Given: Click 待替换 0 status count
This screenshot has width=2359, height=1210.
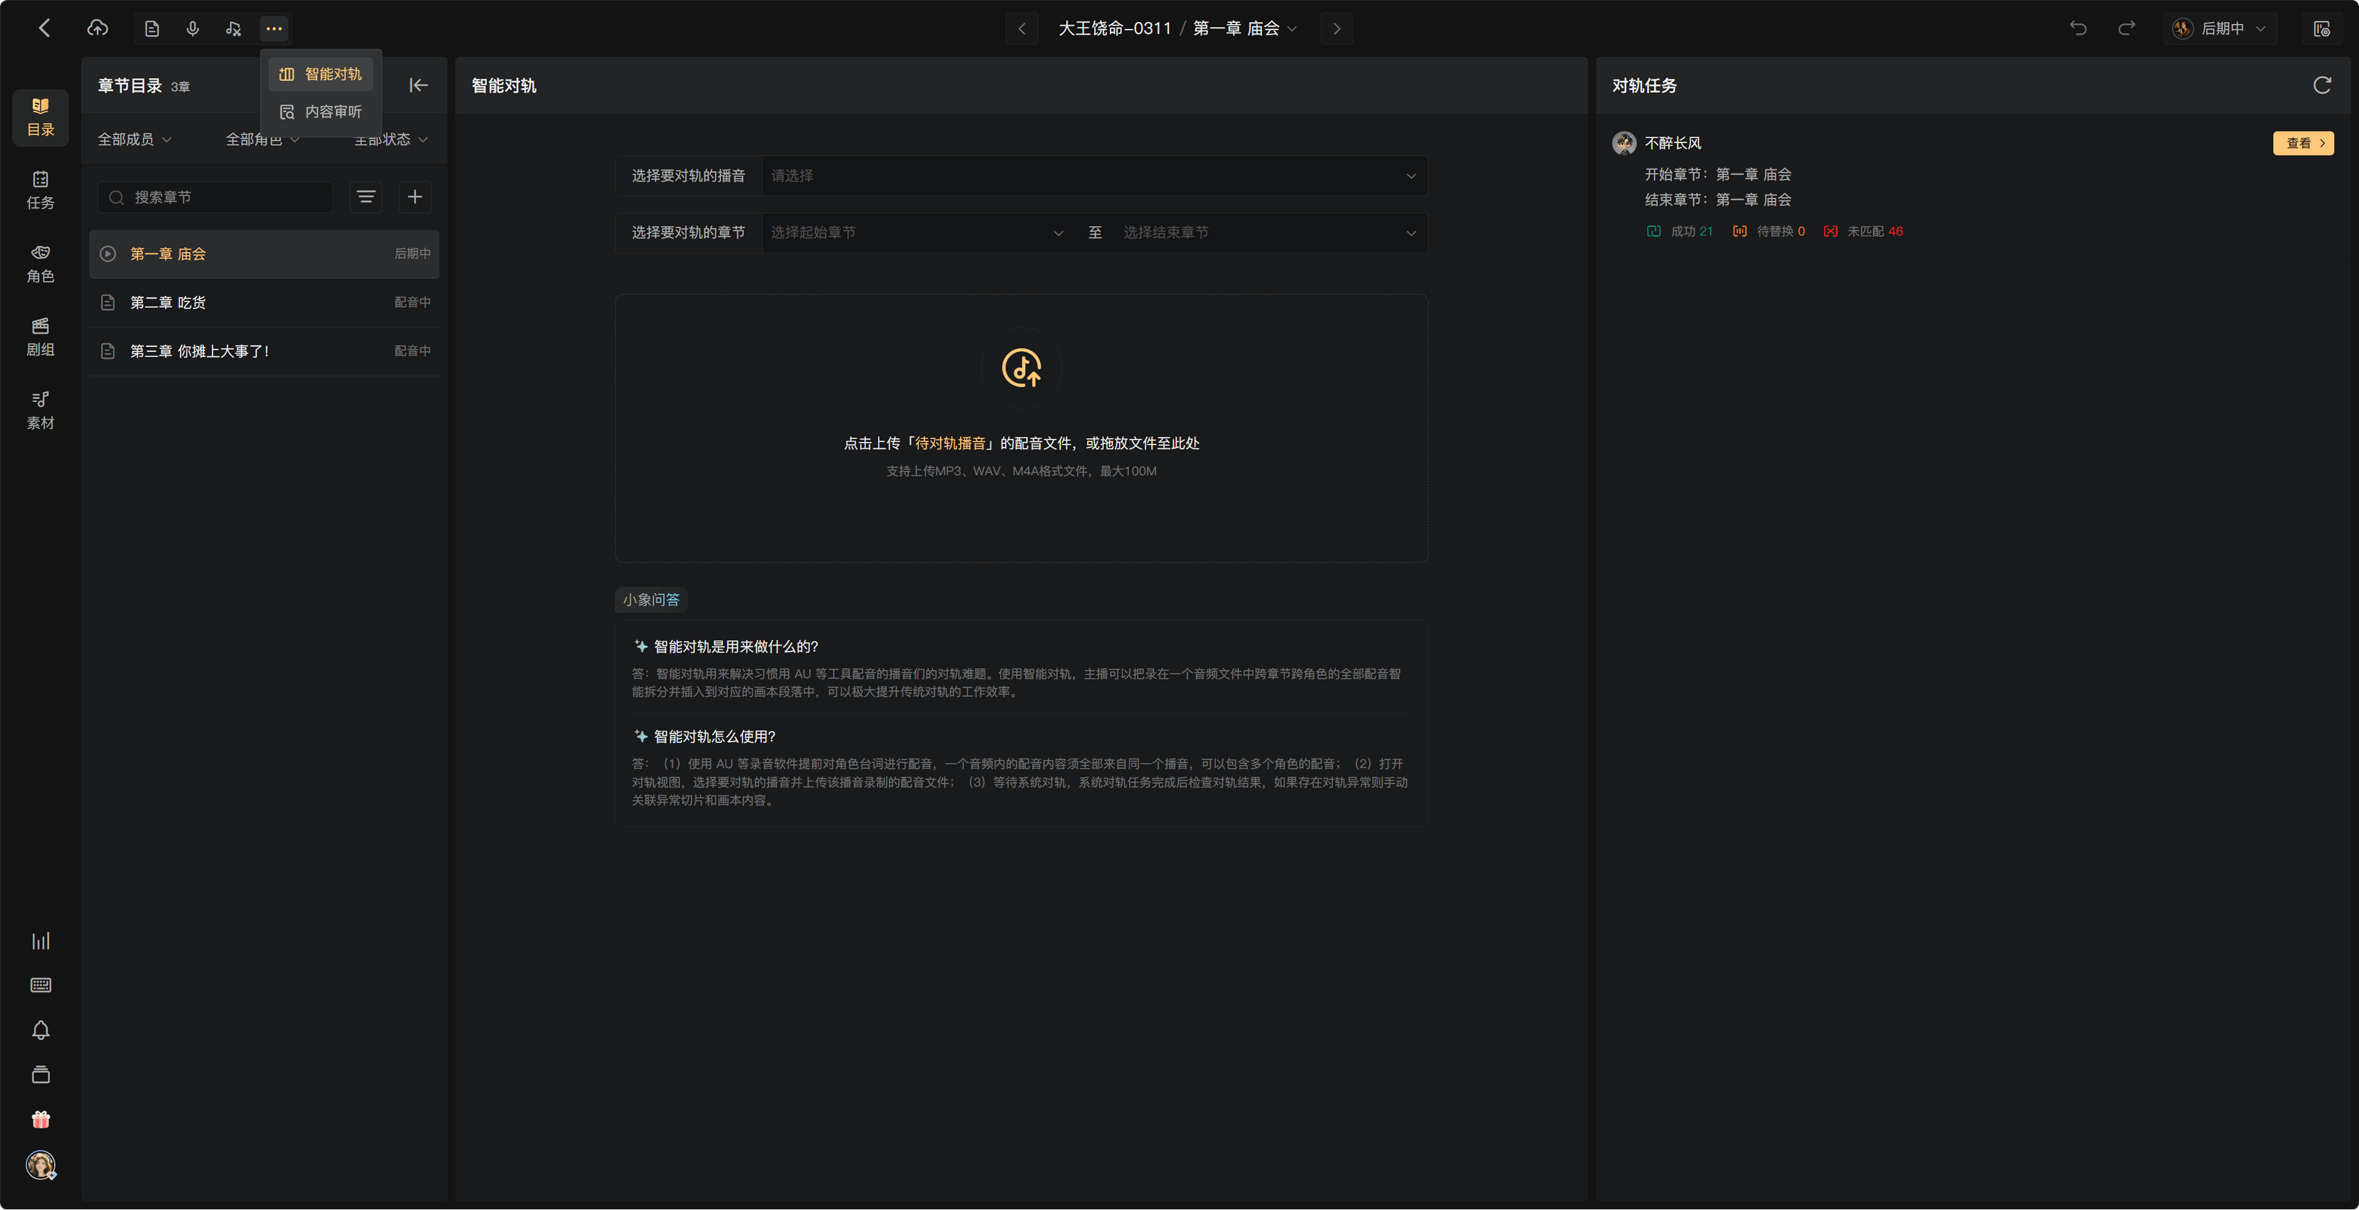Looking at the screenshot, I should pos(1769,231).
